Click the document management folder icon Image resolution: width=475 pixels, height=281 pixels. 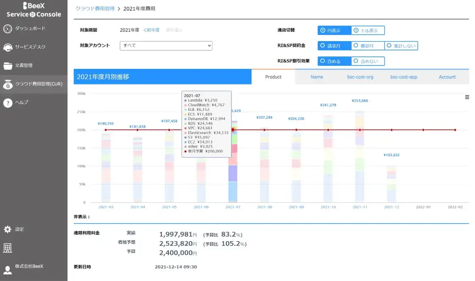point(8,66)
